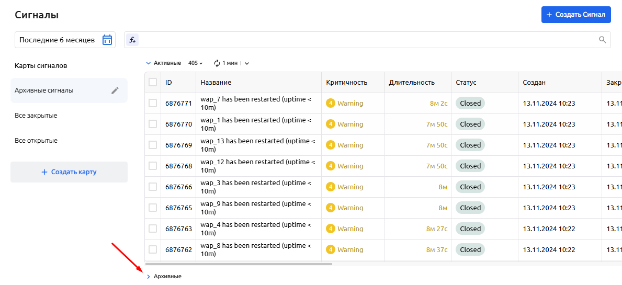The width and height of the screenshot is (622, 285).
Task: Open the 405 page size dropdown
Action: (195, 63)
